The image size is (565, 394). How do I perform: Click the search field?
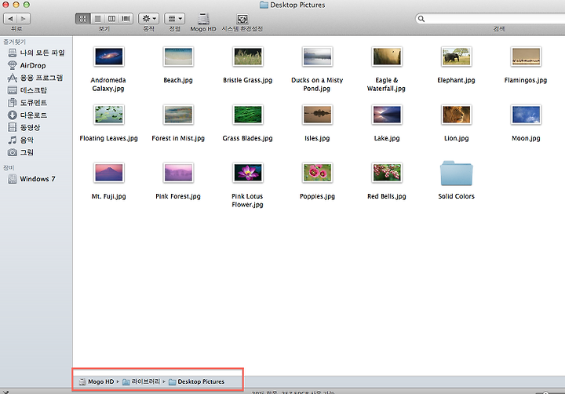point(490,18)
